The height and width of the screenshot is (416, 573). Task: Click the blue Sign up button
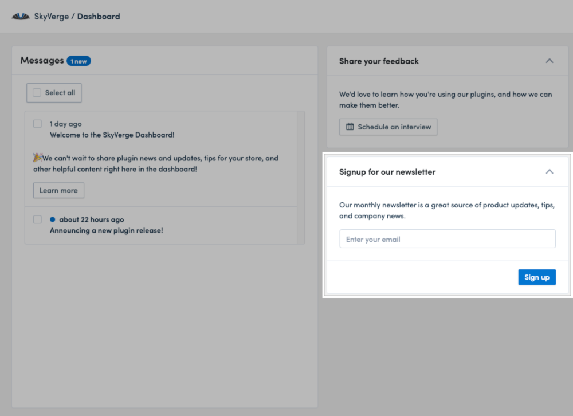[537, 277]
